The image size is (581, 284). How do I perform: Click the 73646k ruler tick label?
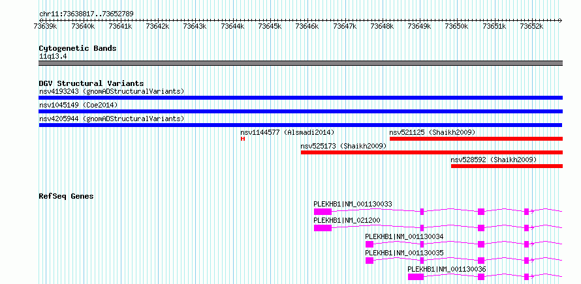[x=307, y=26]
